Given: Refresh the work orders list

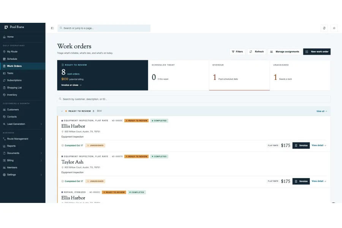Looking at the screenshot, I should click(256, 52).
